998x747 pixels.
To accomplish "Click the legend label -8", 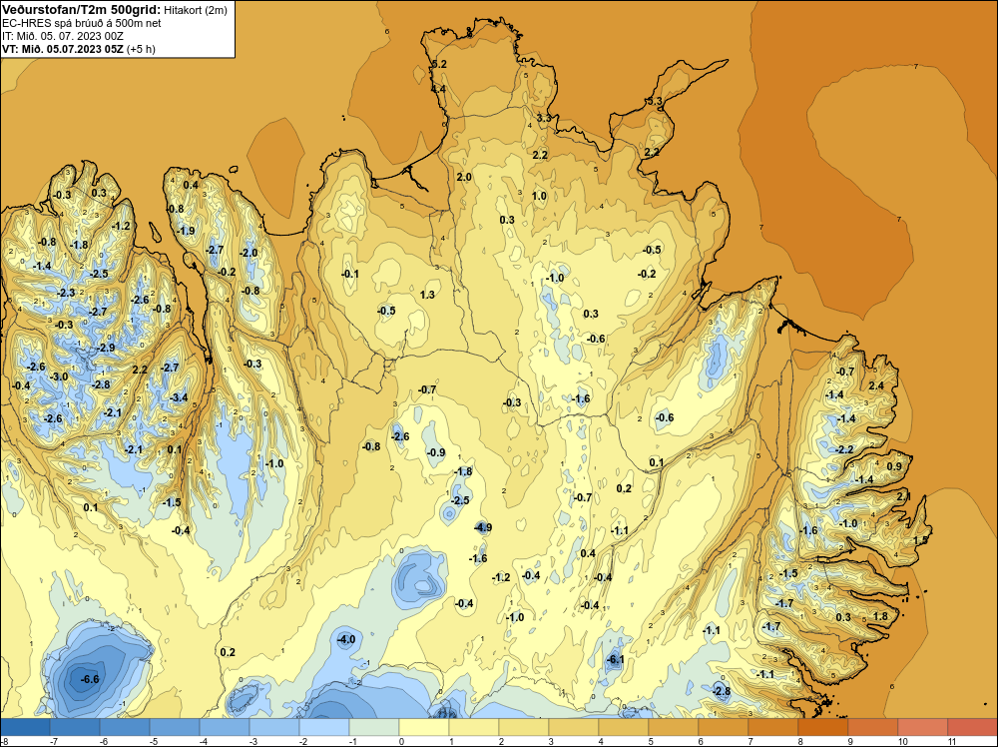I will [5, 741].
